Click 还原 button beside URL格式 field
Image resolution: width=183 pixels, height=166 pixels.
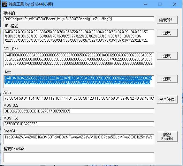167,33
